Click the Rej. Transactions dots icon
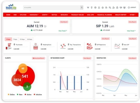 (63, 46)
